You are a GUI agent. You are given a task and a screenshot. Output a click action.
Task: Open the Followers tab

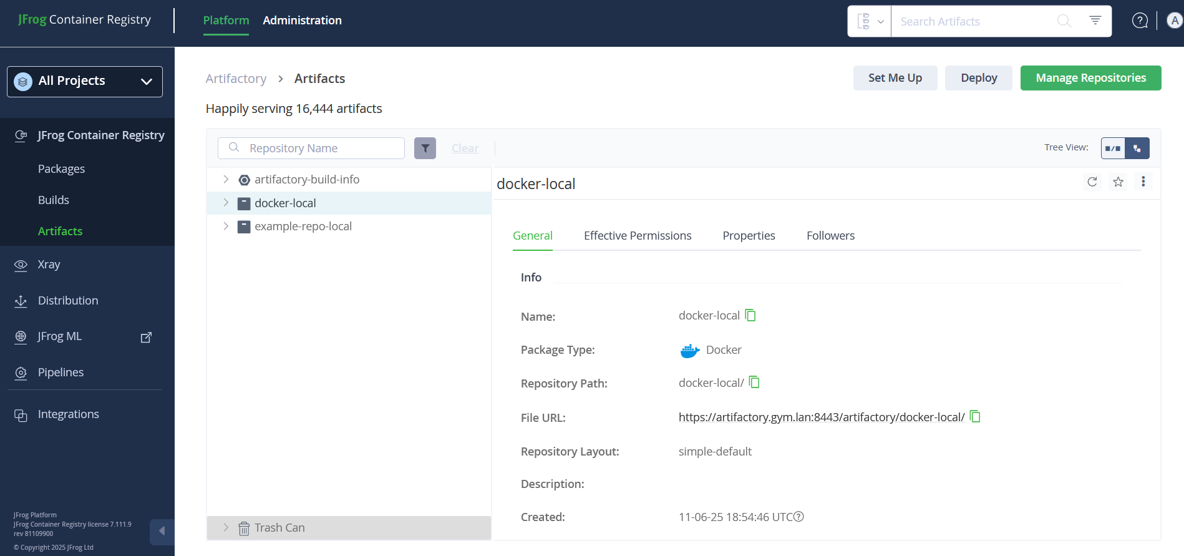tap(830, 236)
